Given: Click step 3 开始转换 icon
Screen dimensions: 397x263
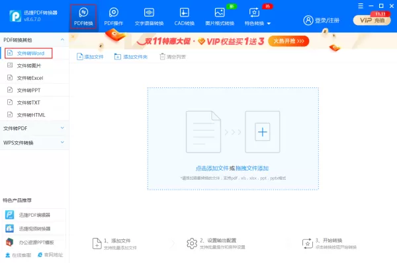Looking at the screenshot, I should point(308,244).
